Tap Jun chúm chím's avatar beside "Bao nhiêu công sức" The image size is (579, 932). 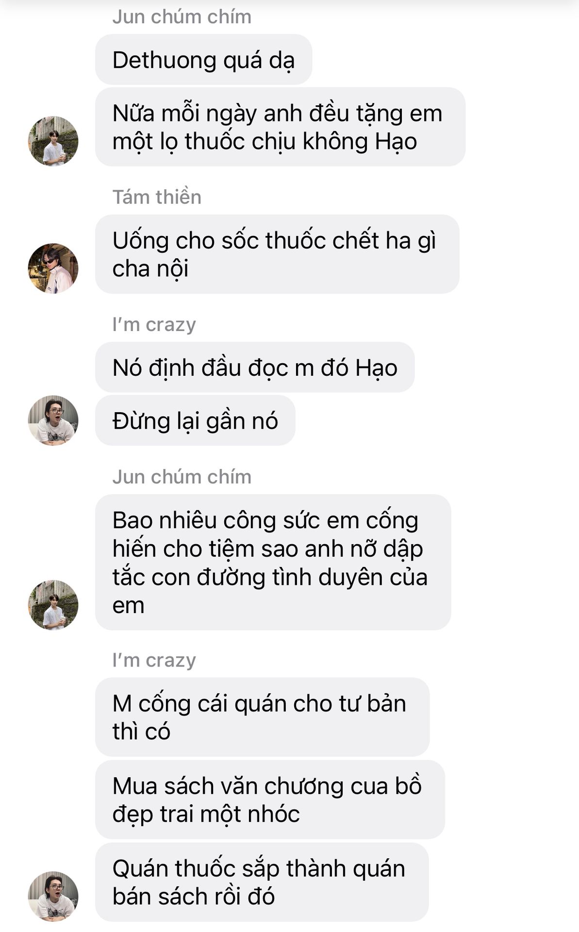click(53, 605)
